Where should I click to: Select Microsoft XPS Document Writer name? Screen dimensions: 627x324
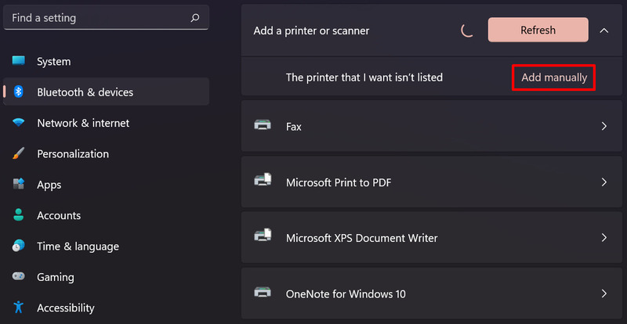pyautogui.click(x=362, y=238)
